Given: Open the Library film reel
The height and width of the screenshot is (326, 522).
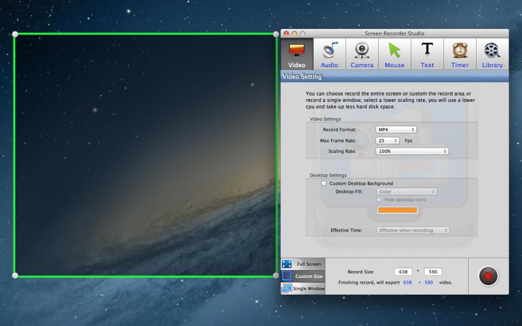Looking at the screenshot, I should (492, 54).
